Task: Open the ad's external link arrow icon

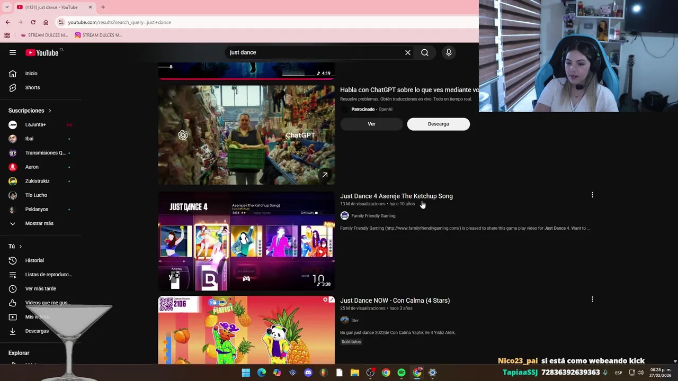Action: pyautogui.click(x=325, y=175)
